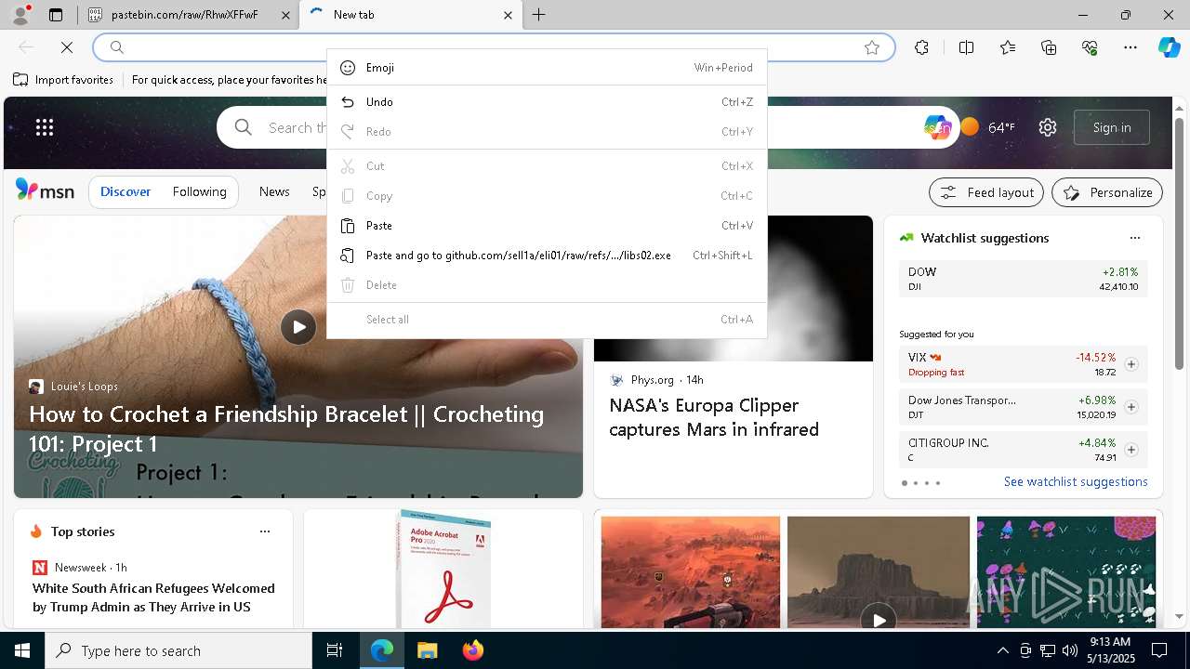Click the address bar input
Image resolution: width=1190 pixels, height=669 pixels.
(493, 47)
